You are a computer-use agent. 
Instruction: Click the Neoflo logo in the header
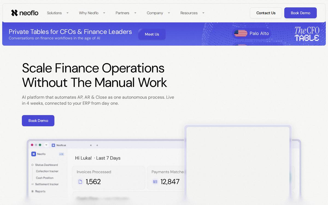pyautogui.click(x=25, y=13)
